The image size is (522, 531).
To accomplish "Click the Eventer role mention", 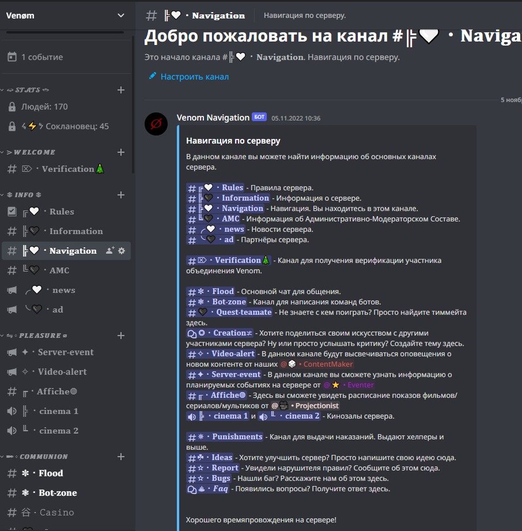I will 349,385.
